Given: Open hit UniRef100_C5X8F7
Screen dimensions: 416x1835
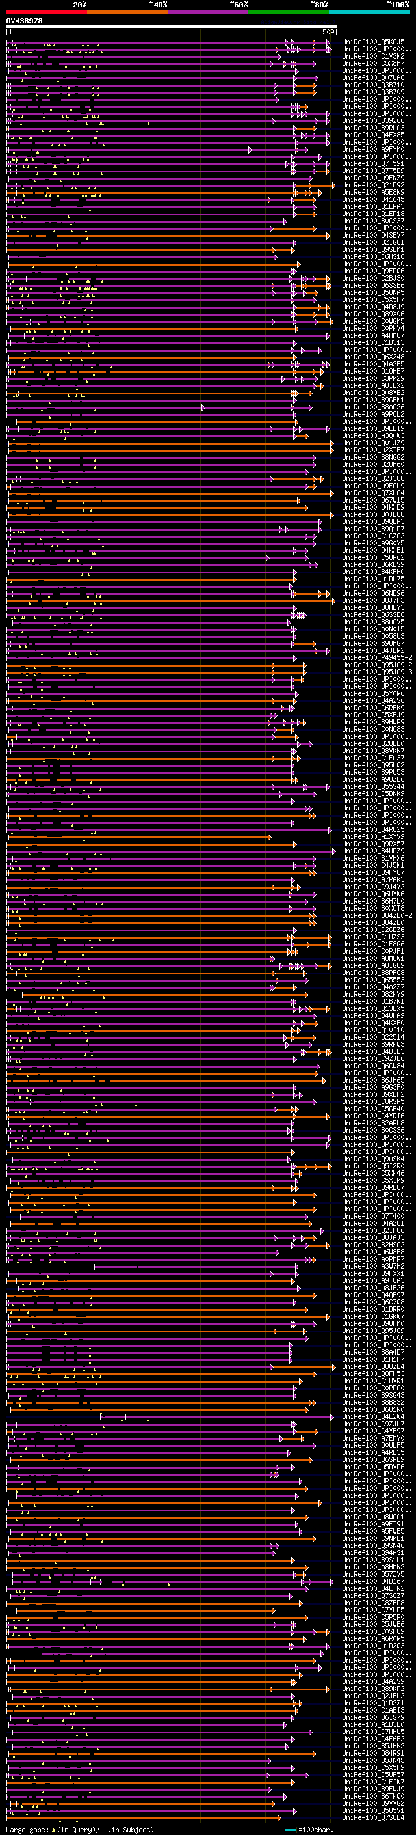Looking at the screenshot, I should click(x=373, y=63).
